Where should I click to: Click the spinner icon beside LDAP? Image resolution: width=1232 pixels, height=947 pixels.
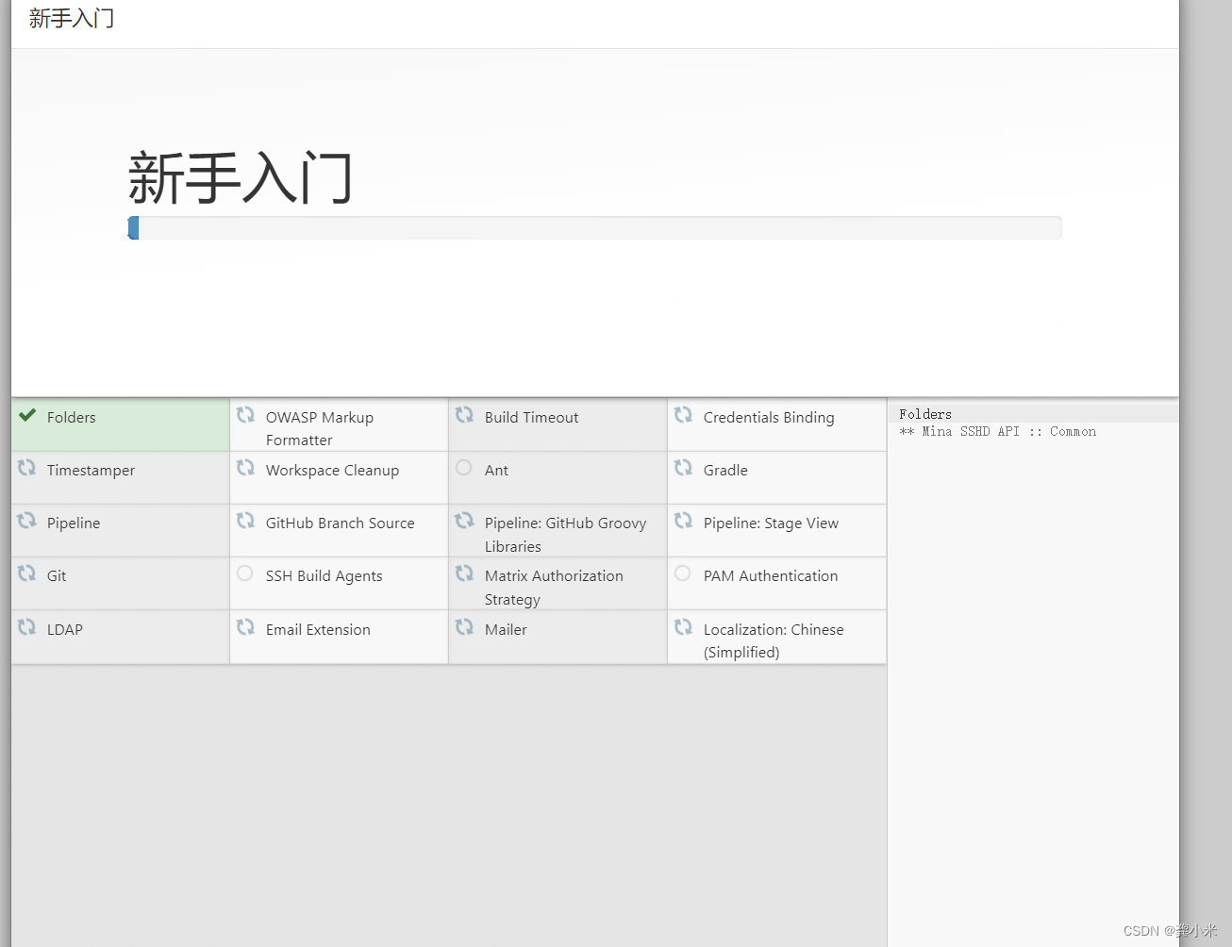coord(26,626)
